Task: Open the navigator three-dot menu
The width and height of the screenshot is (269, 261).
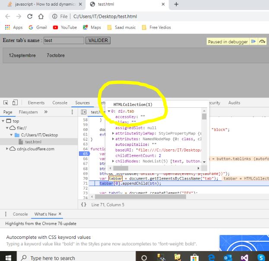Action: click(x=72, y=112)
